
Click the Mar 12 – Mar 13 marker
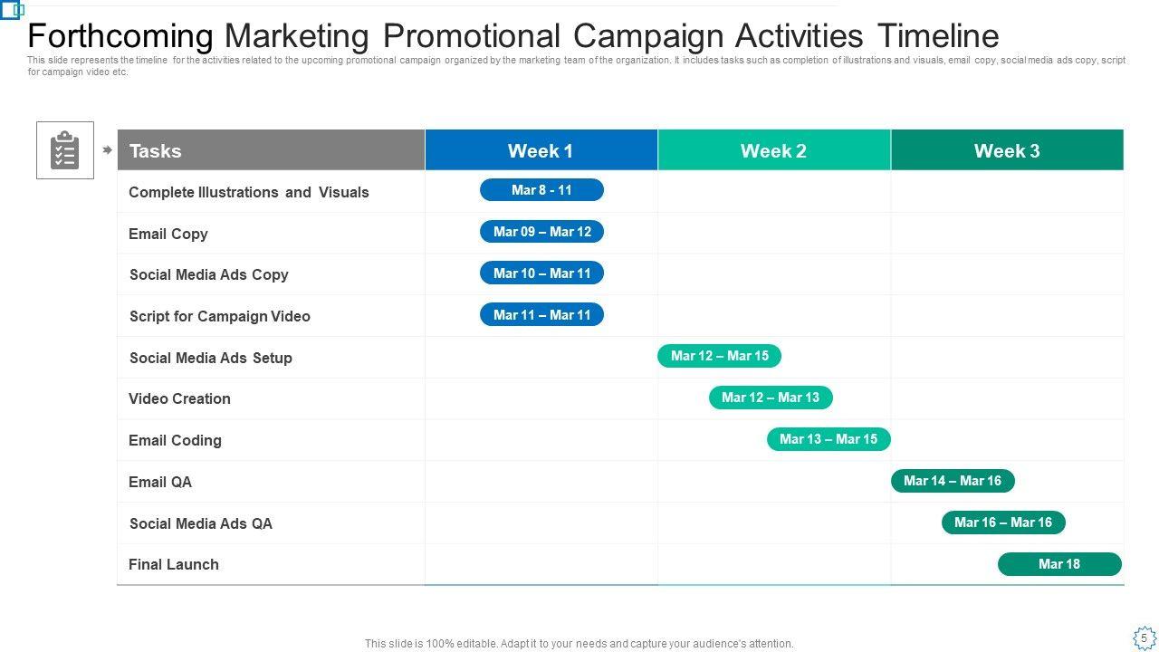771,398
